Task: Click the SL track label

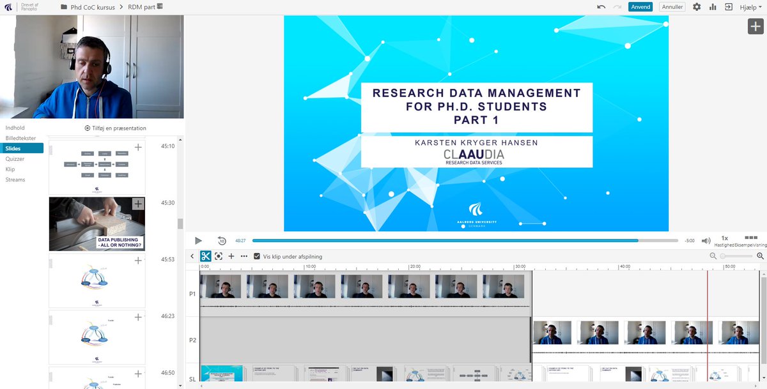Action: pos(192,379)
